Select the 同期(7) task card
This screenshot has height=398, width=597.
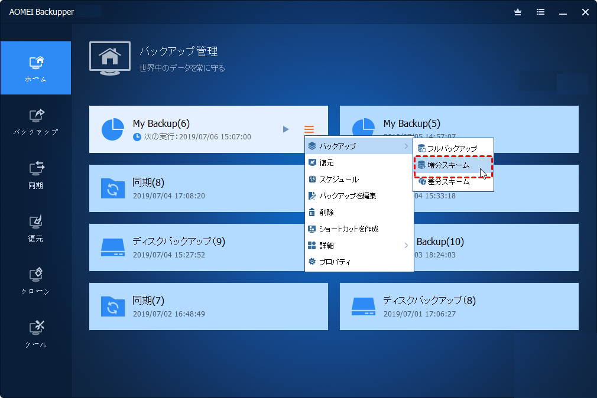click(x=209, y=306)
